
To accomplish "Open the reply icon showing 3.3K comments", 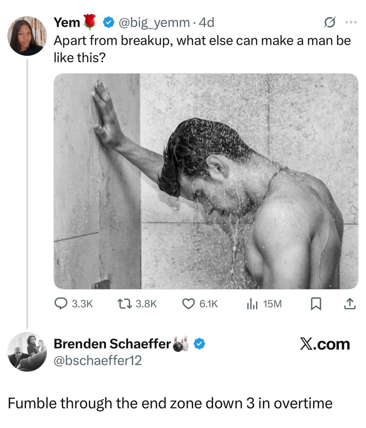I will pos(60,304).
